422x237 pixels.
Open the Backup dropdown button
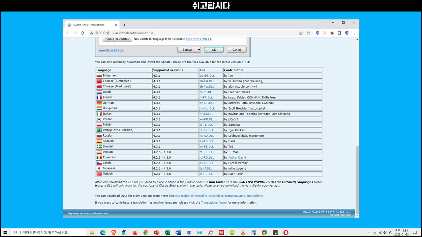(x=189, y=50)
